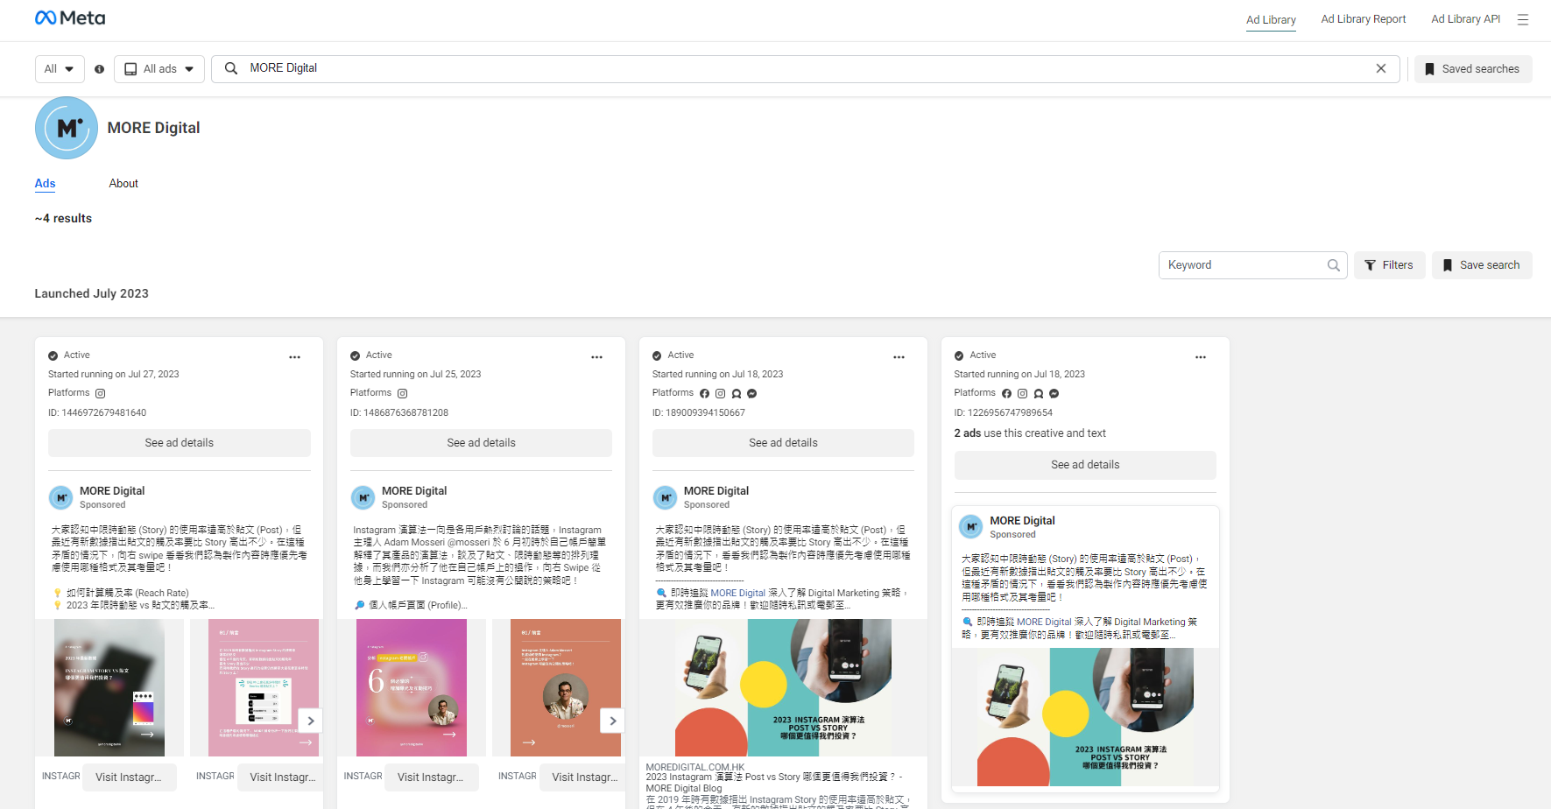Click Facebook platform icon on ad 1226956747989654
1551x809 pixels.
point(1007,394)
